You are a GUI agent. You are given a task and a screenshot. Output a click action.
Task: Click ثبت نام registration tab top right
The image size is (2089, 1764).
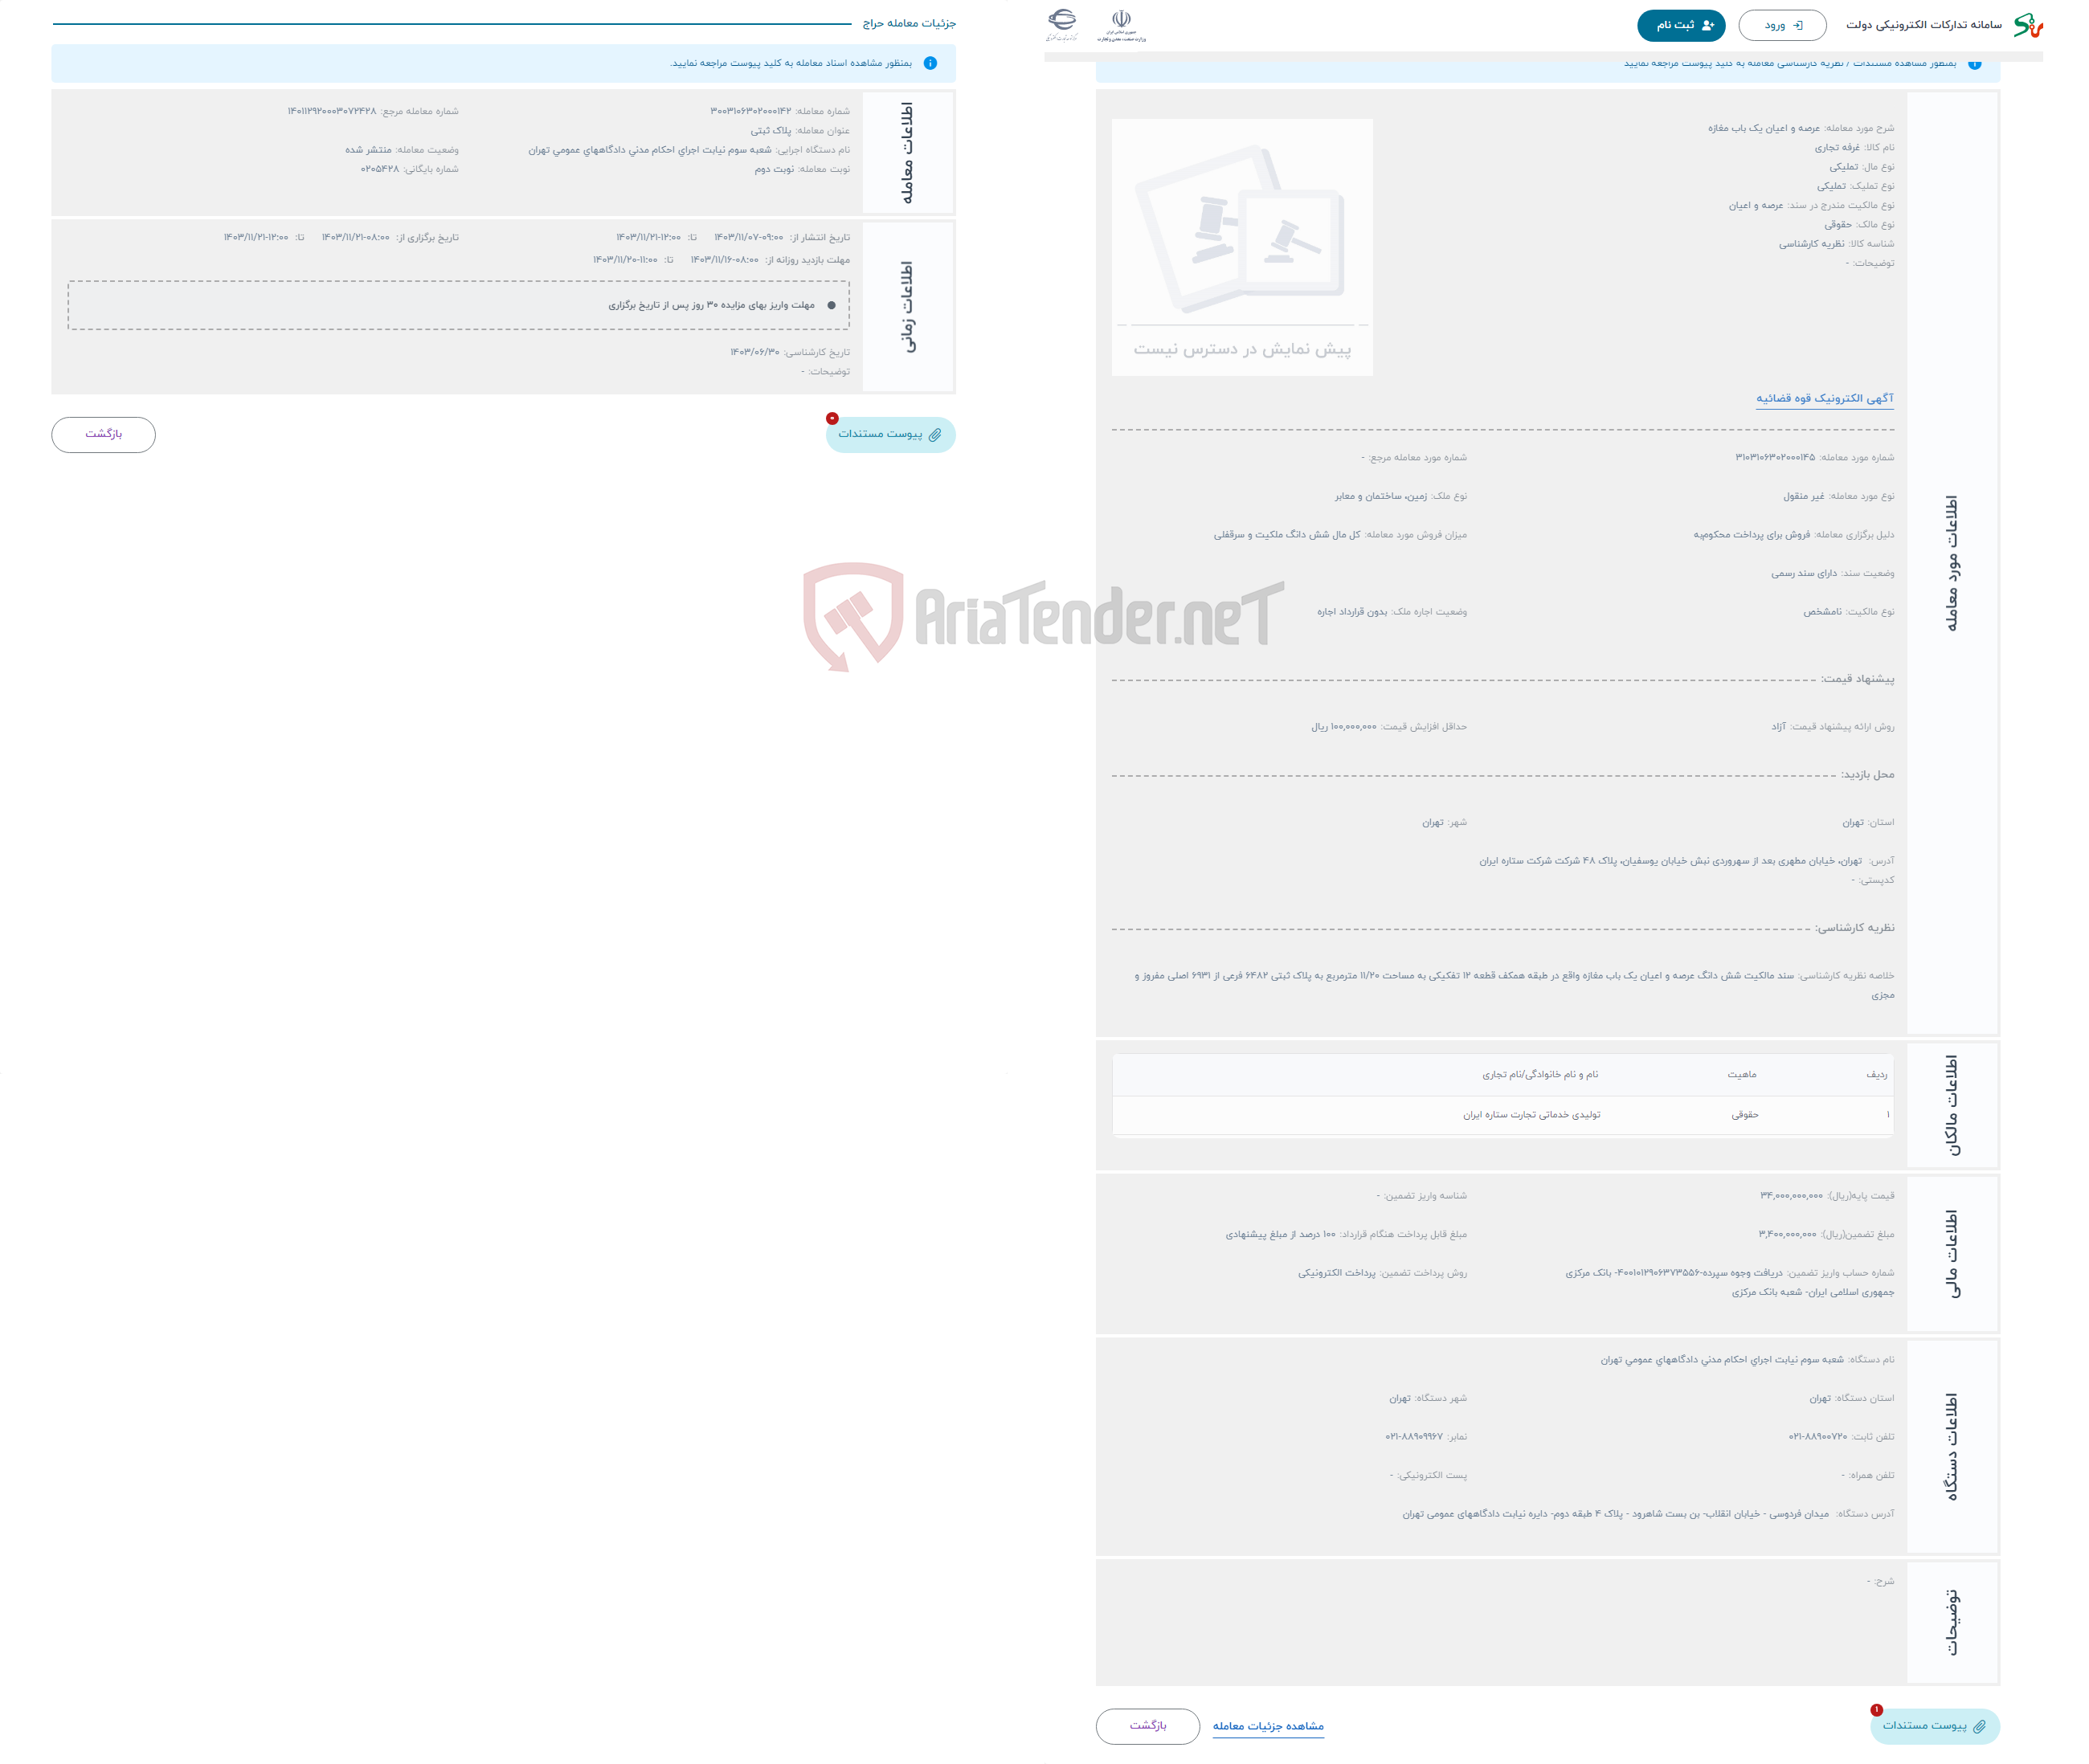click(x=1671, y=22)
